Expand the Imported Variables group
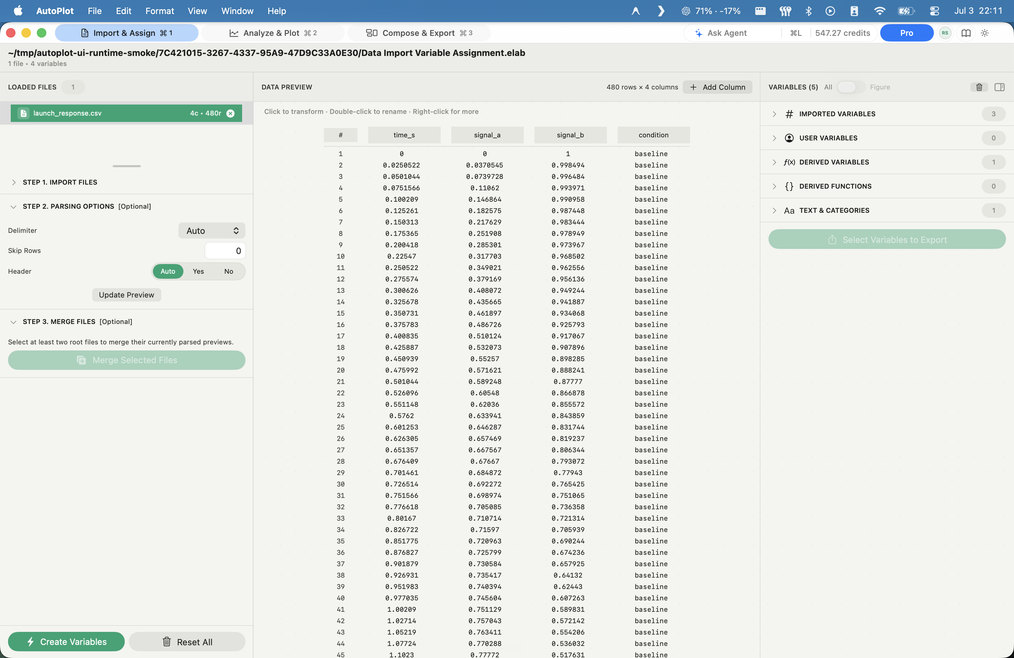 774,114
